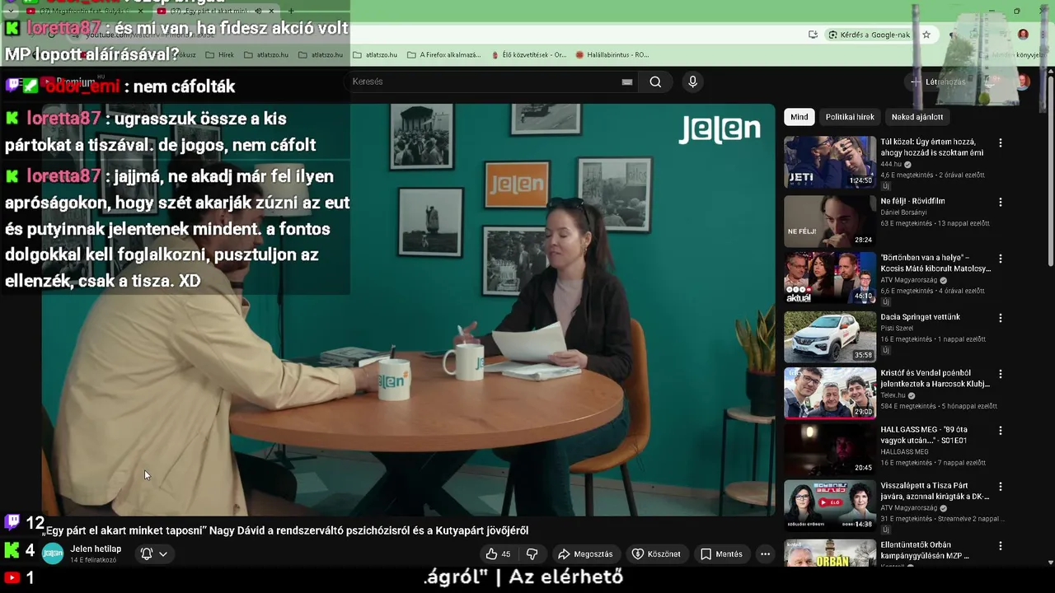Screen dimensions: 1055x593
Task: Open options menu for Kristóf és Vendel video
Action: coord(1001,374)
